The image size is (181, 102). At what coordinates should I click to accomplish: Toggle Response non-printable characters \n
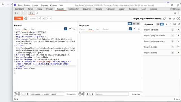click(x=135, y=29)
